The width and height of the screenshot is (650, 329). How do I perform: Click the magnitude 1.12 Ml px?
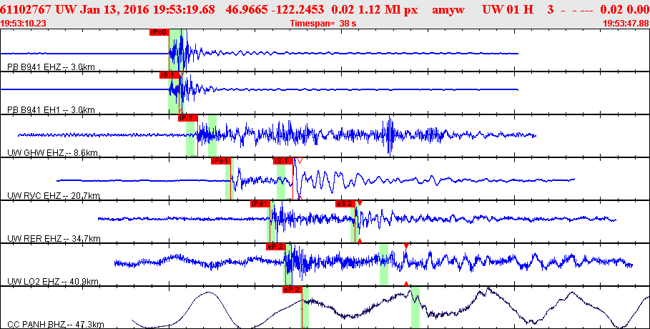[x=383, y=10]
